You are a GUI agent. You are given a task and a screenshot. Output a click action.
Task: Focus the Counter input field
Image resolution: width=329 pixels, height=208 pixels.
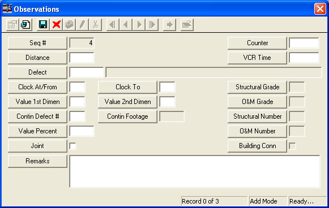point(304,43)
